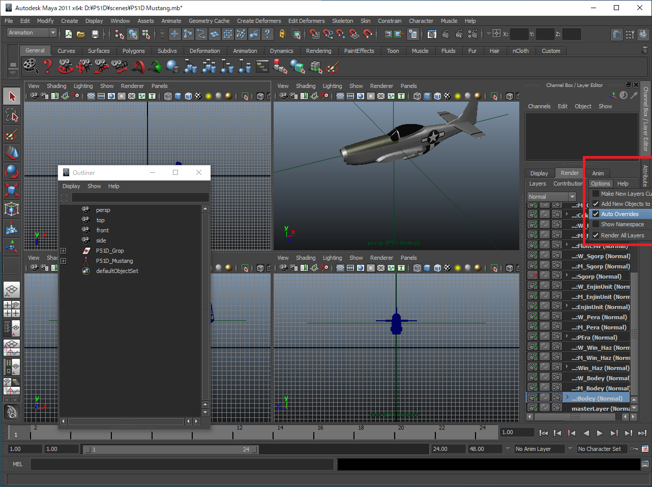
Task: Click the paint brush shelf icon
Action: pyautogui.click(x=333, y=66)
